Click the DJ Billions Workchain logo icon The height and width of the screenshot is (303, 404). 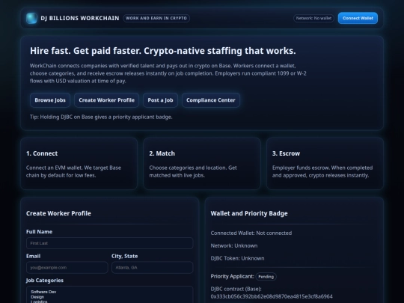click(x=31, y=18)
